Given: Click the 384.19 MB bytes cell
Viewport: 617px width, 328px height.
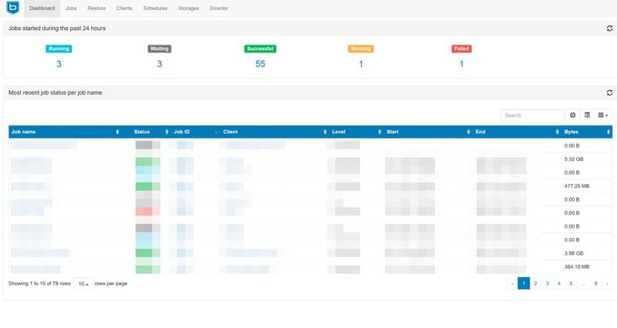Looking at the screenshot, I should (577, 266).
